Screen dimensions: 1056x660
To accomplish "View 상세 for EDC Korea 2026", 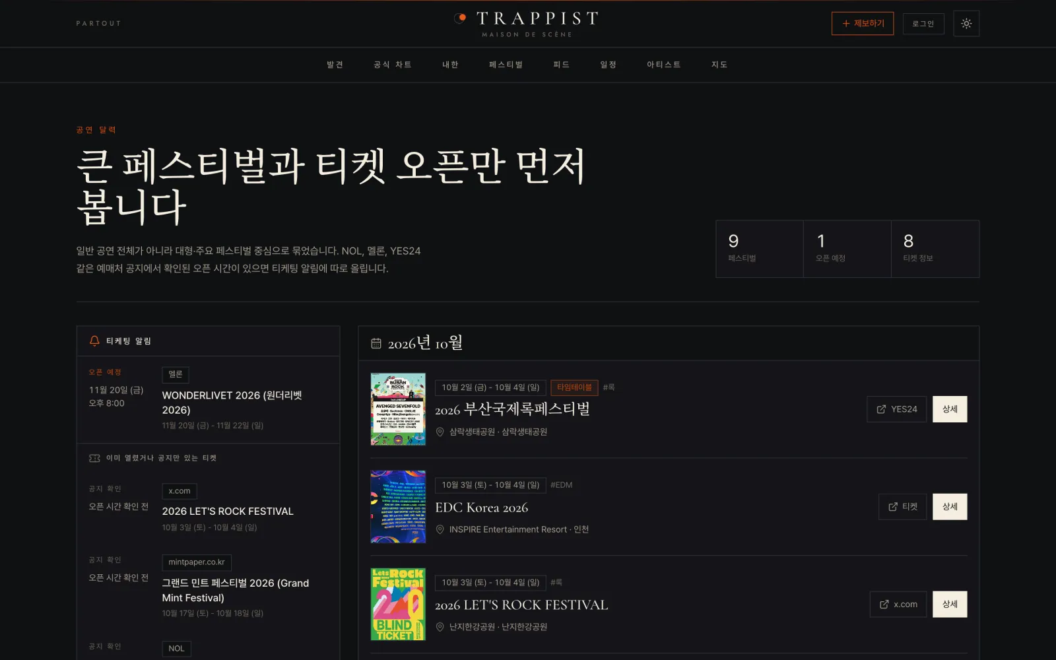I will click(950, 507).
